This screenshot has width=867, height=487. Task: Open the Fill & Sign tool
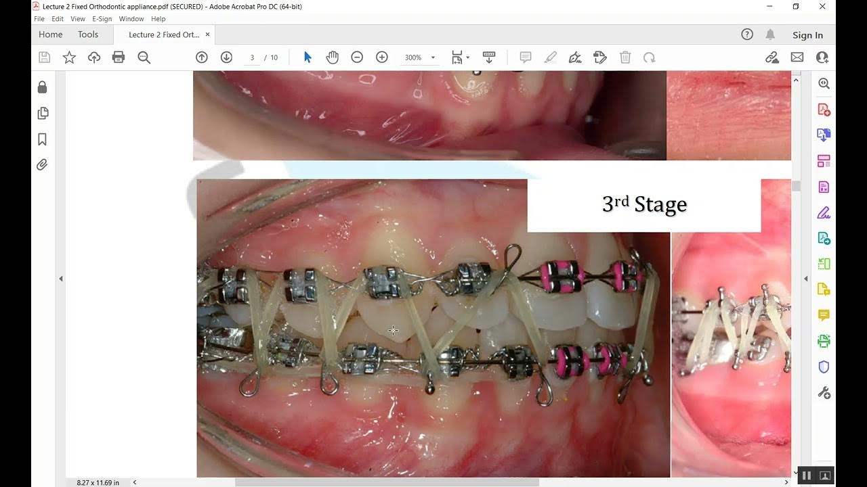[x=824, y=212]
